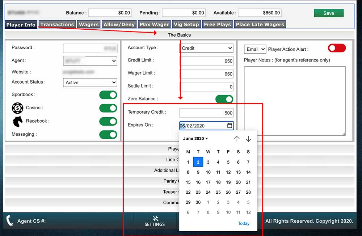
Task: Open the Account Type dropdown
Action: (x=206, y=48)
